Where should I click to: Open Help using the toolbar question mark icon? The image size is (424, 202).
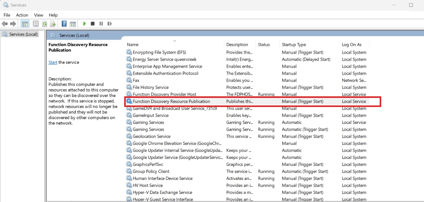click(x=64, y=24)
